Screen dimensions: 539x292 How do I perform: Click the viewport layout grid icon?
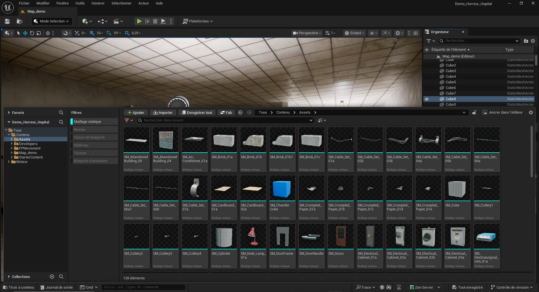point(416,33)
